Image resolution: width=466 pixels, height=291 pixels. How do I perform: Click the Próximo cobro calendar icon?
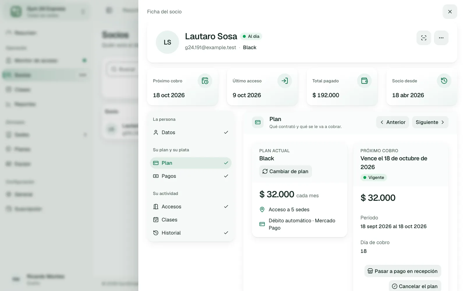205,81
